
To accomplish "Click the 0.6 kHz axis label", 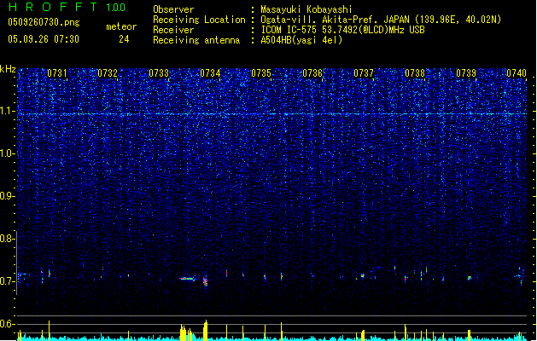I will (8, 324).
